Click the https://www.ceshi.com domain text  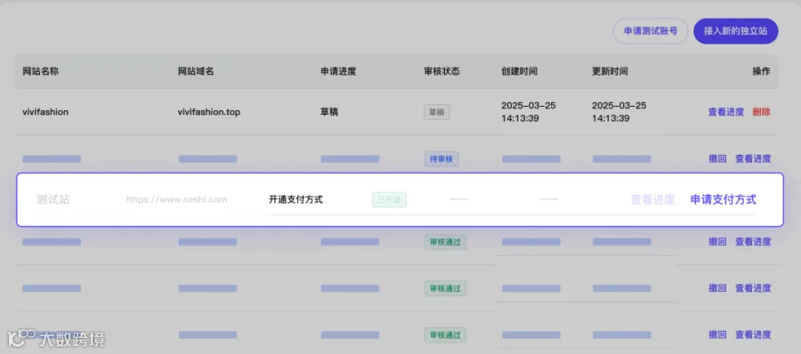(x=176, y=200)
